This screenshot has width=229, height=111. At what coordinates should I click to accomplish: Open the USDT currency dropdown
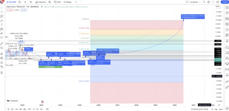[x=218, y=6]
